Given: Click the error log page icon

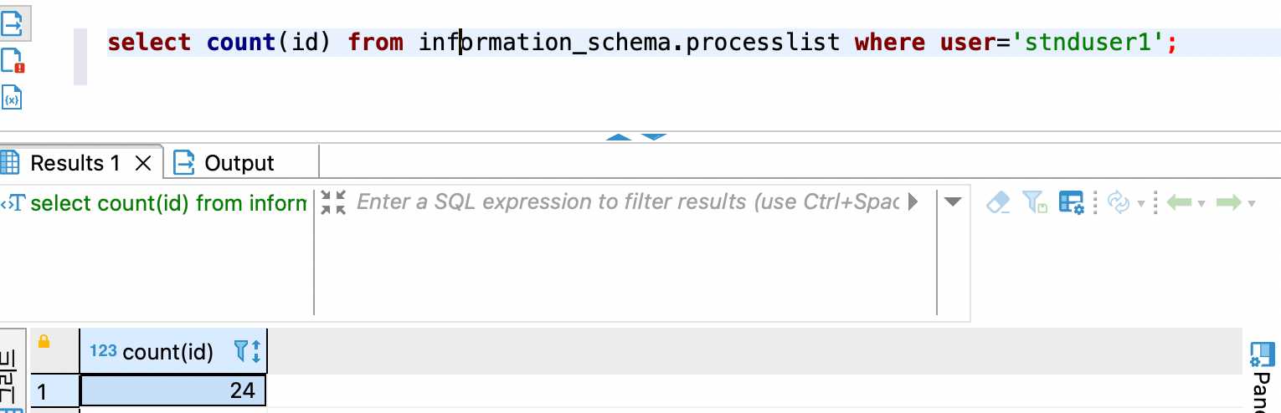Looking at the screenshot, I should click(x=12, y=62).
